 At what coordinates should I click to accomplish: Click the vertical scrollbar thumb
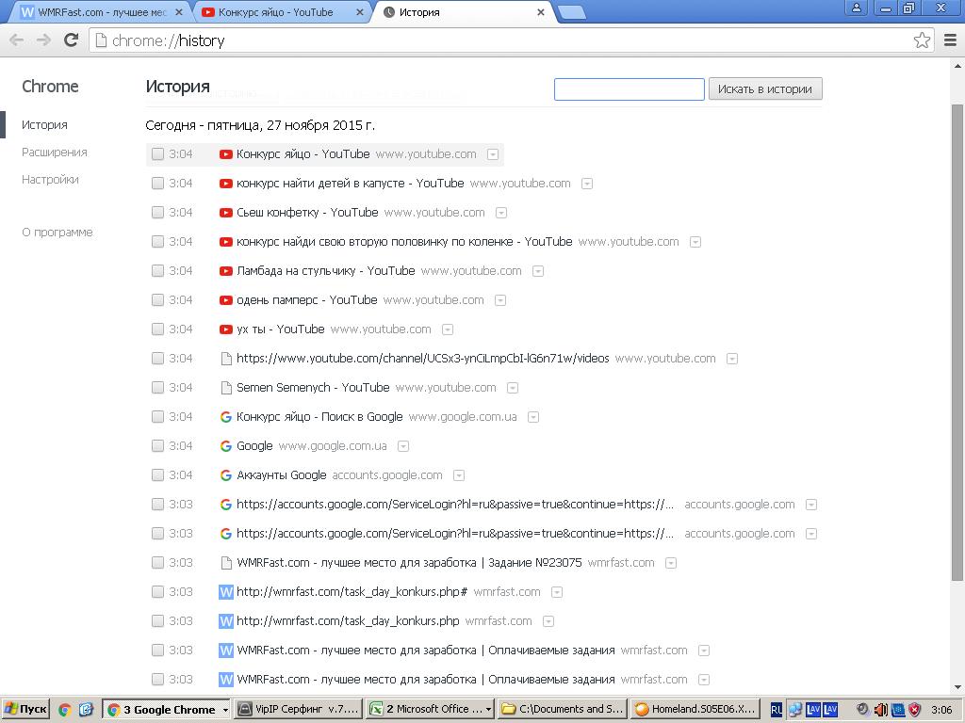(957, 343)
